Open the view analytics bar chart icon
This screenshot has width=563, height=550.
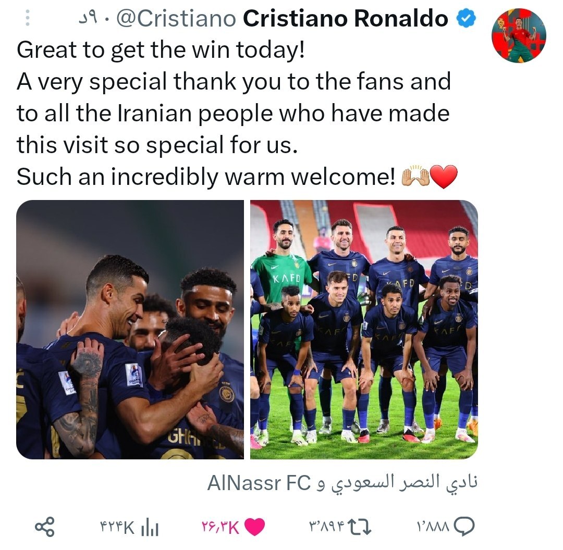point(150,528)
